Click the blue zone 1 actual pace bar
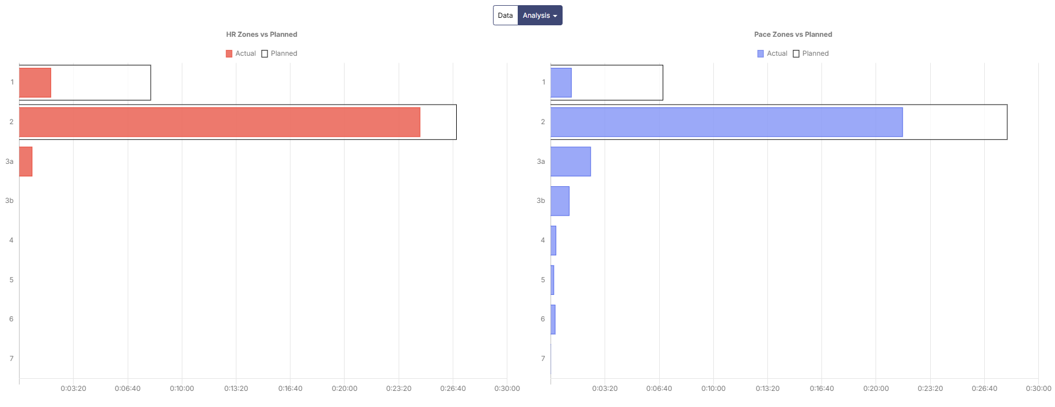The width and height of the screenshot is (1055, 407). pyautogui.click(x=561, y=83)
